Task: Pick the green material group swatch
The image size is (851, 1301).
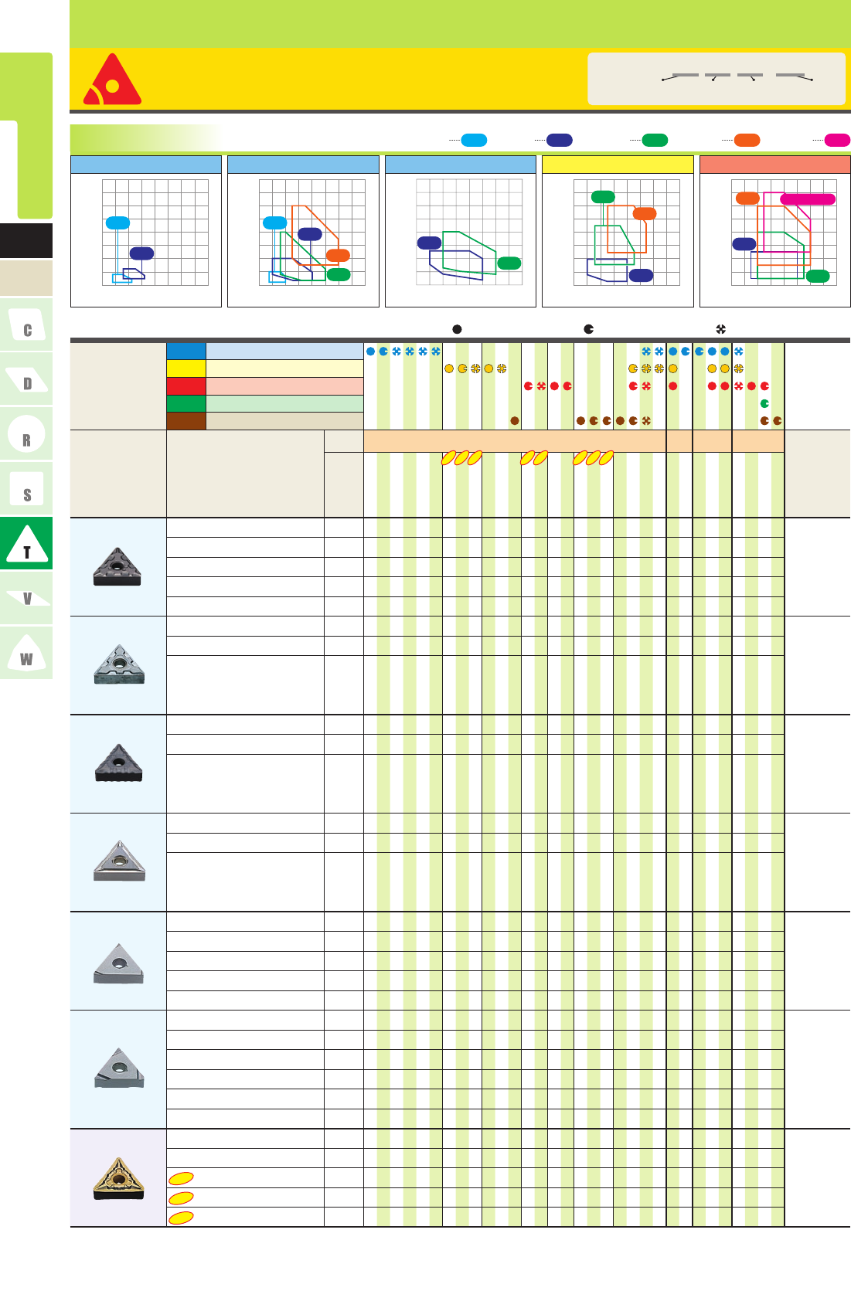Action: (x=186, y=403)
